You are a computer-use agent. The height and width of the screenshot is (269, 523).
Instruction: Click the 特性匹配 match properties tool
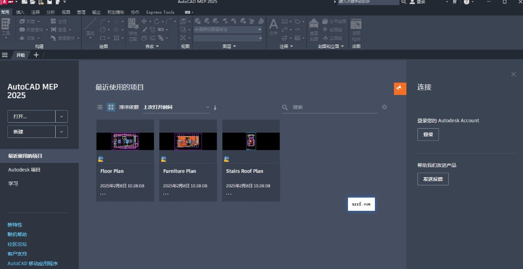coord(133,29)
